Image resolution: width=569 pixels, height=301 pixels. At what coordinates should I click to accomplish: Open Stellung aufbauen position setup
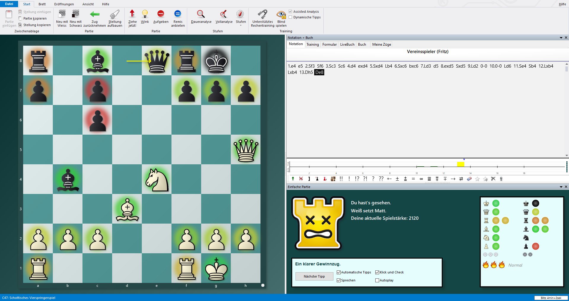(x=115, y=18)
